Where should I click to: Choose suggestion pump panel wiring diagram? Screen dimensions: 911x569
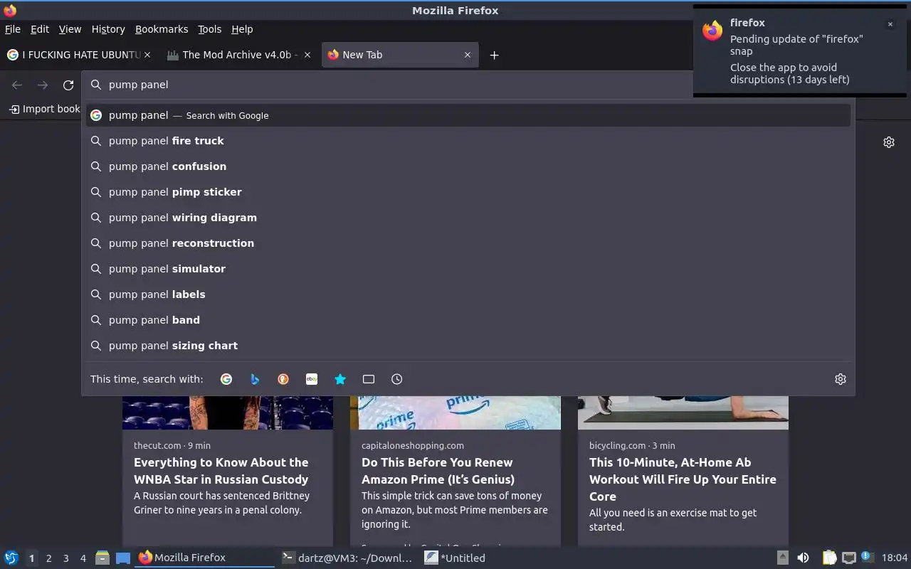468,218
